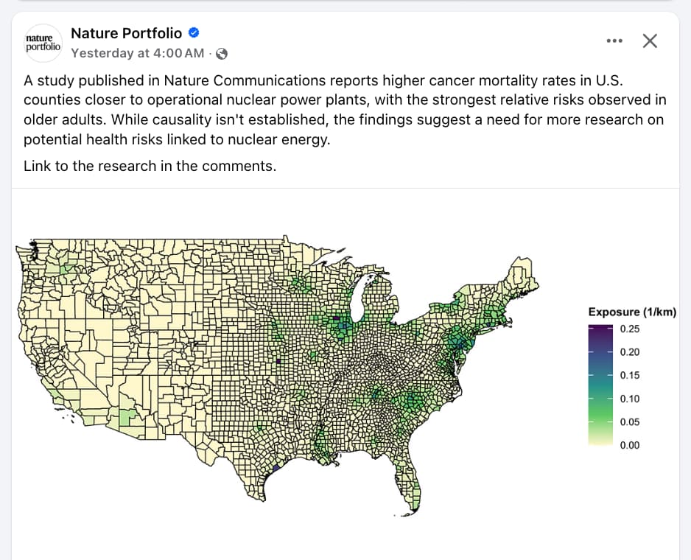Screen dimensions: 691x560
Task: Open the Nature Portfolio page name link
Action: pos(126,33)
